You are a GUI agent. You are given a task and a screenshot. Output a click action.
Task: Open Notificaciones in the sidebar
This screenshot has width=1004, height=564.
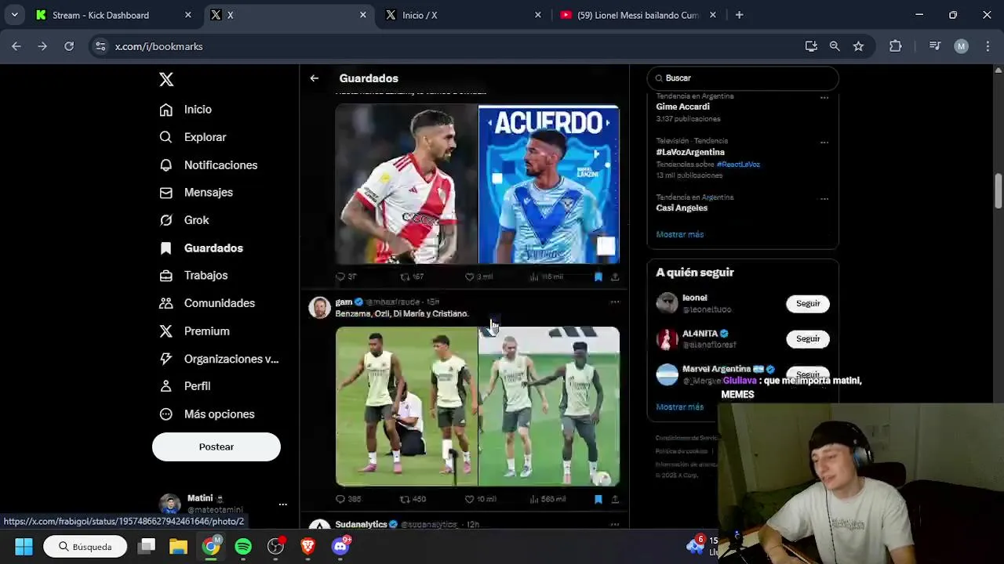(209, 165)
